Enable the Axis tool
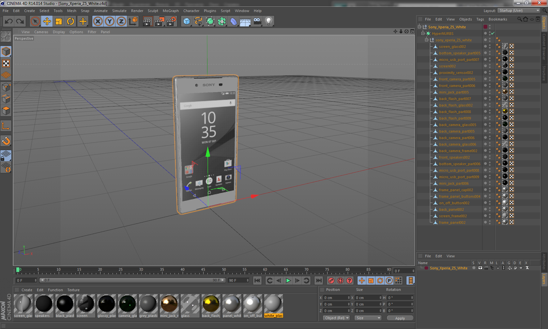The image size is (548, 329). coord(6,126)
